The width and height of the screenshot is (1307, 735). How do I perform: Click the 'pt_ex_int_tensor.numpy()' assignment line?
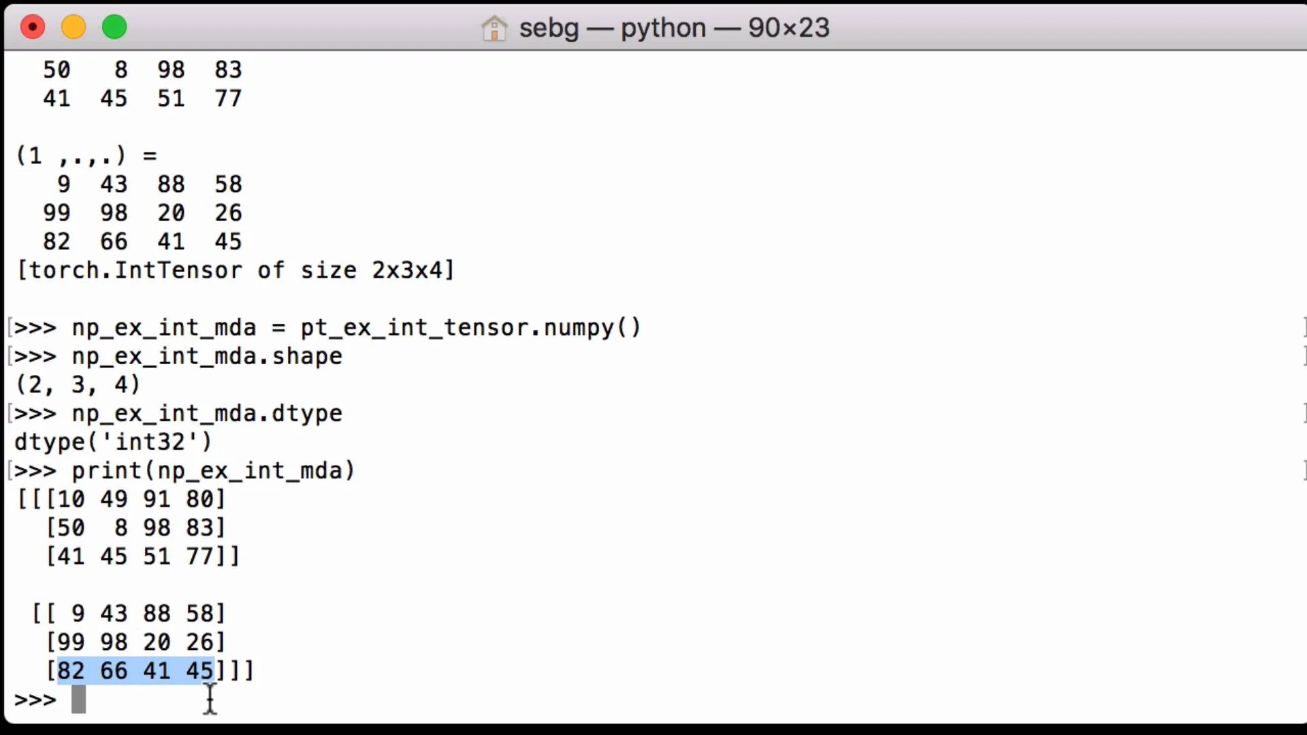[x=355, y=328]
